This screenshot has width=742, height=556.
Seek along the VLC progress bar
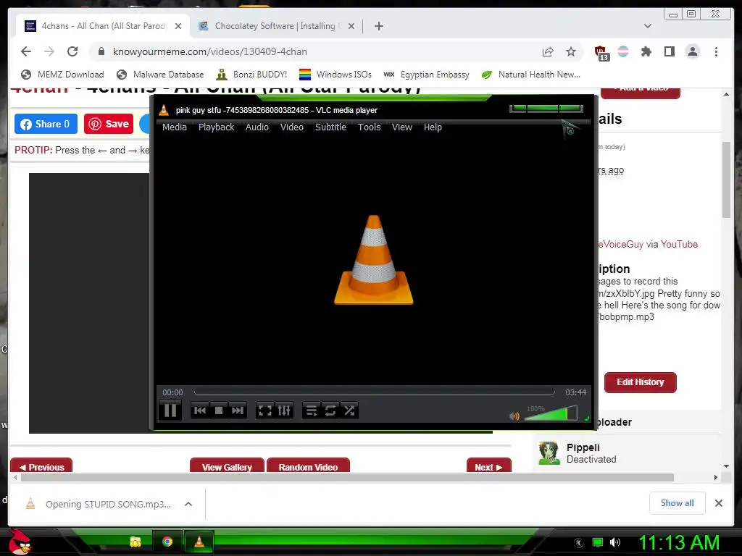coord(374,392)
